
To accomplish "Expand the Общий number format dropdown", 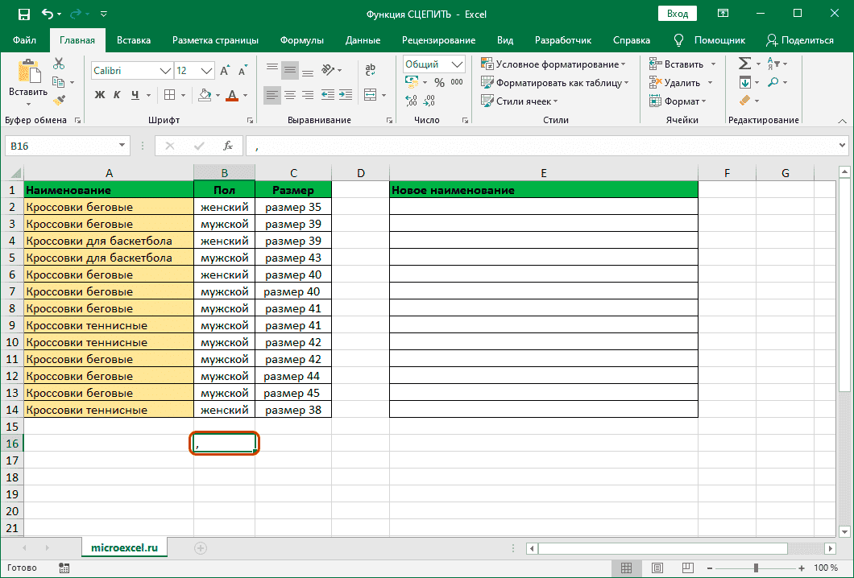I will click(x=458, y=64).
